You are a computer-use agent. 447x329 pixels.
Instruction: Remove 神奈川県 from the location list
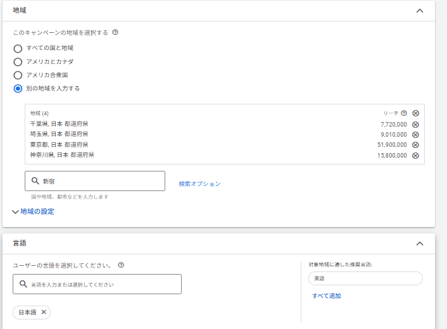pyautogui.click(x=415, y=155)
